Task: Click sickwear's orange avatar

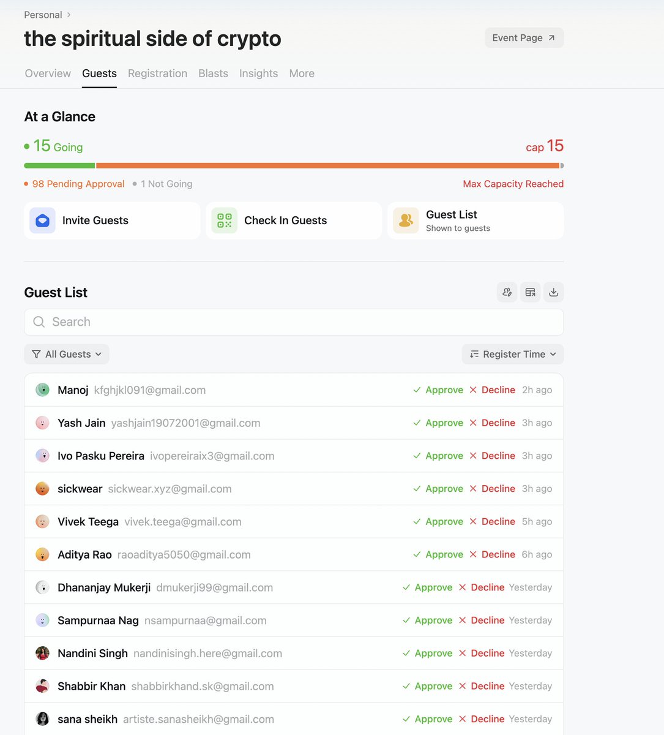Action: click(42, 489)
